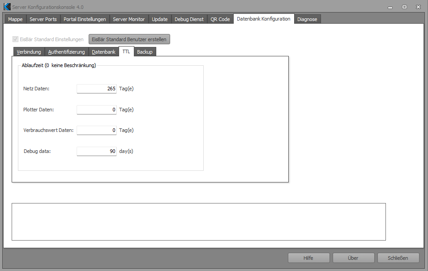This screenshot has width=428, height=271.
Task: Click 'Server Konfigurationskonsole 4.0' title text
Action: pos(48,7)
